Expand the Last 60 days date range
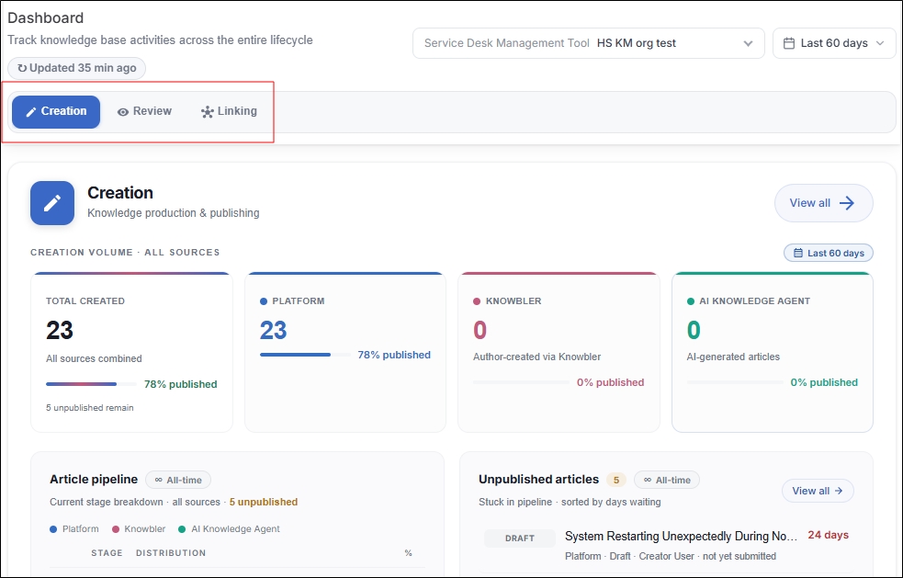Screen dimensions: 903x578 pyautogui.click(x=834, y=43)
